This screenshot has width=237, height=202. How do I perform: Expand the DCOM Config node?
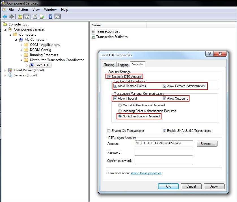click(21, 50)
